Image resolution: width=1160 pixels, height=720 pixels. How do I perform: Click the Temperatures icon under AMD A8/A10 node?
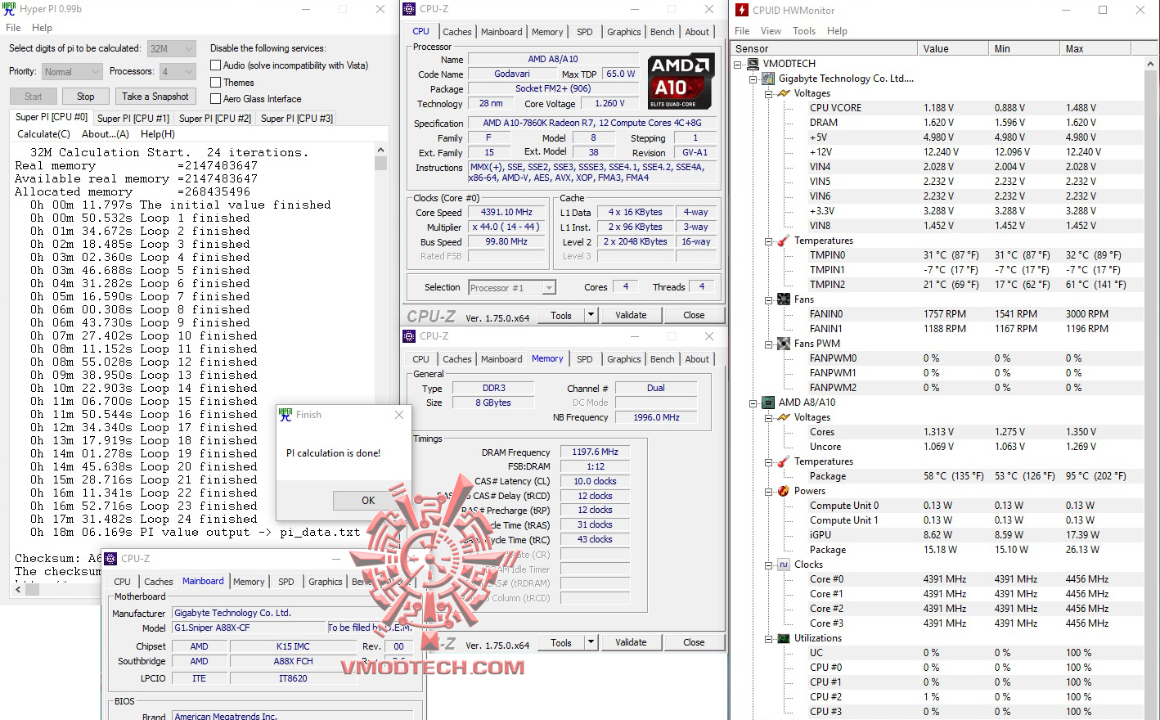click(x=783, y=461)
